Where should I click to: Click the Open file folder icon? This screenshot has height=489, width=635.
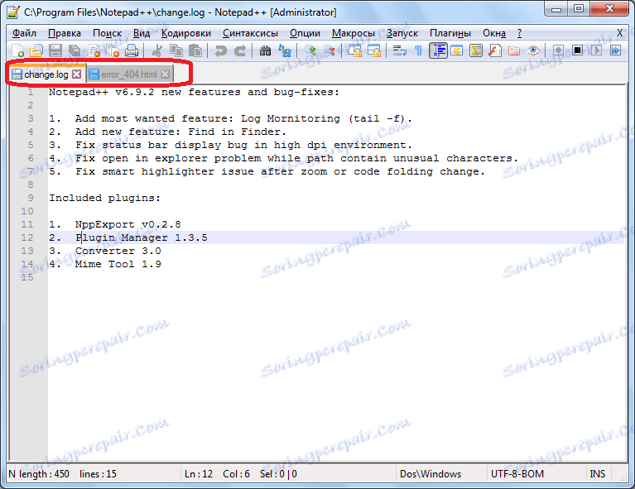pyautogui.click(x=36, y=51)
